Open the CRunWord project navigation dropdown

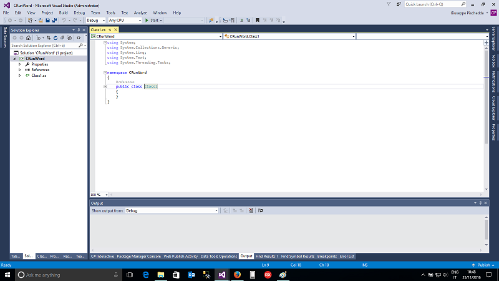click(x=220, y=37)
